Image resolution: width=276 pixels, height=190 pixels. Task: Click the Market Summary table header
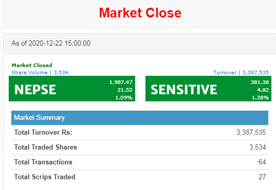coord(140,118)
